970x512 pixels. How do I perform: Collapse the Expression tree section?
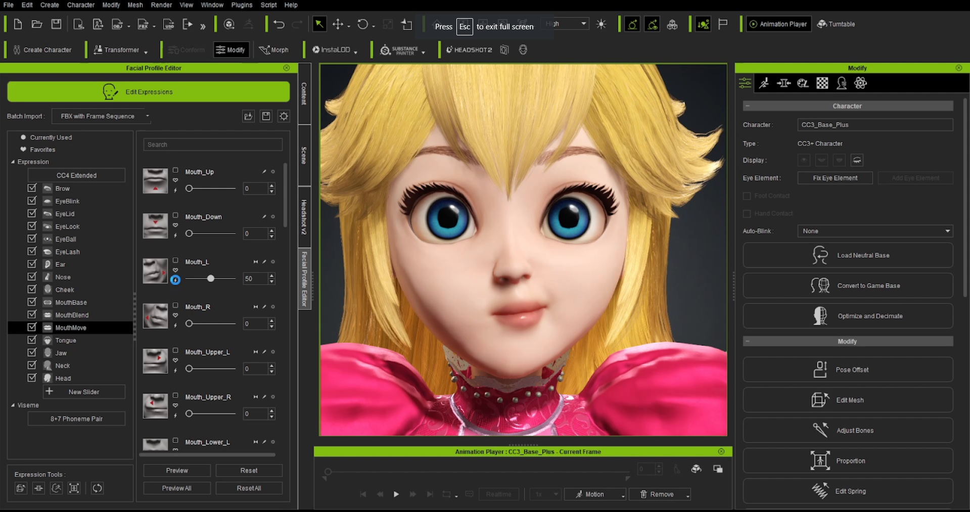(x=13, y=162)
